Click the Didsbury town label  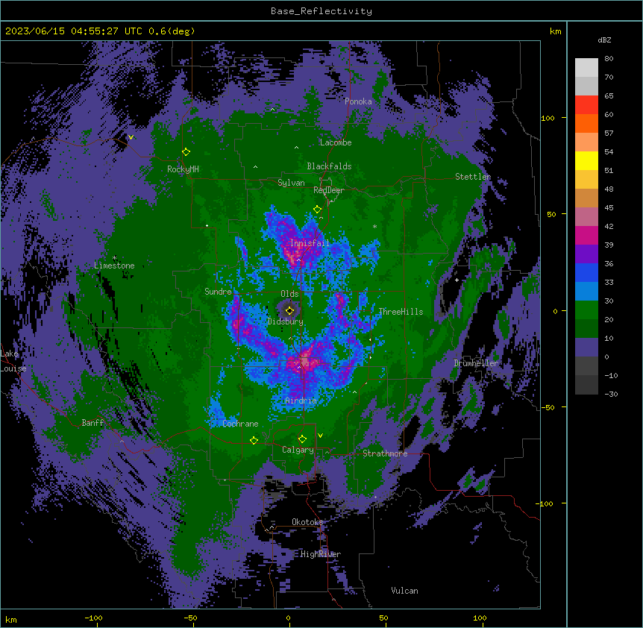(x=286, y=321)
